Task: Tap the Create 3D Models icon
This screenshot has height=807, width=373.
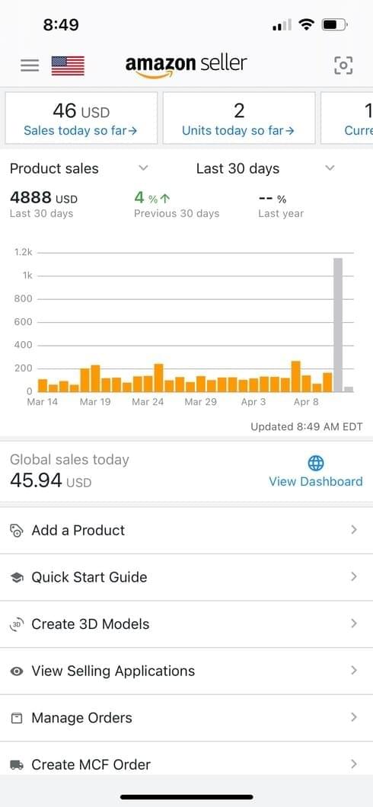Action: click(17, 624)
